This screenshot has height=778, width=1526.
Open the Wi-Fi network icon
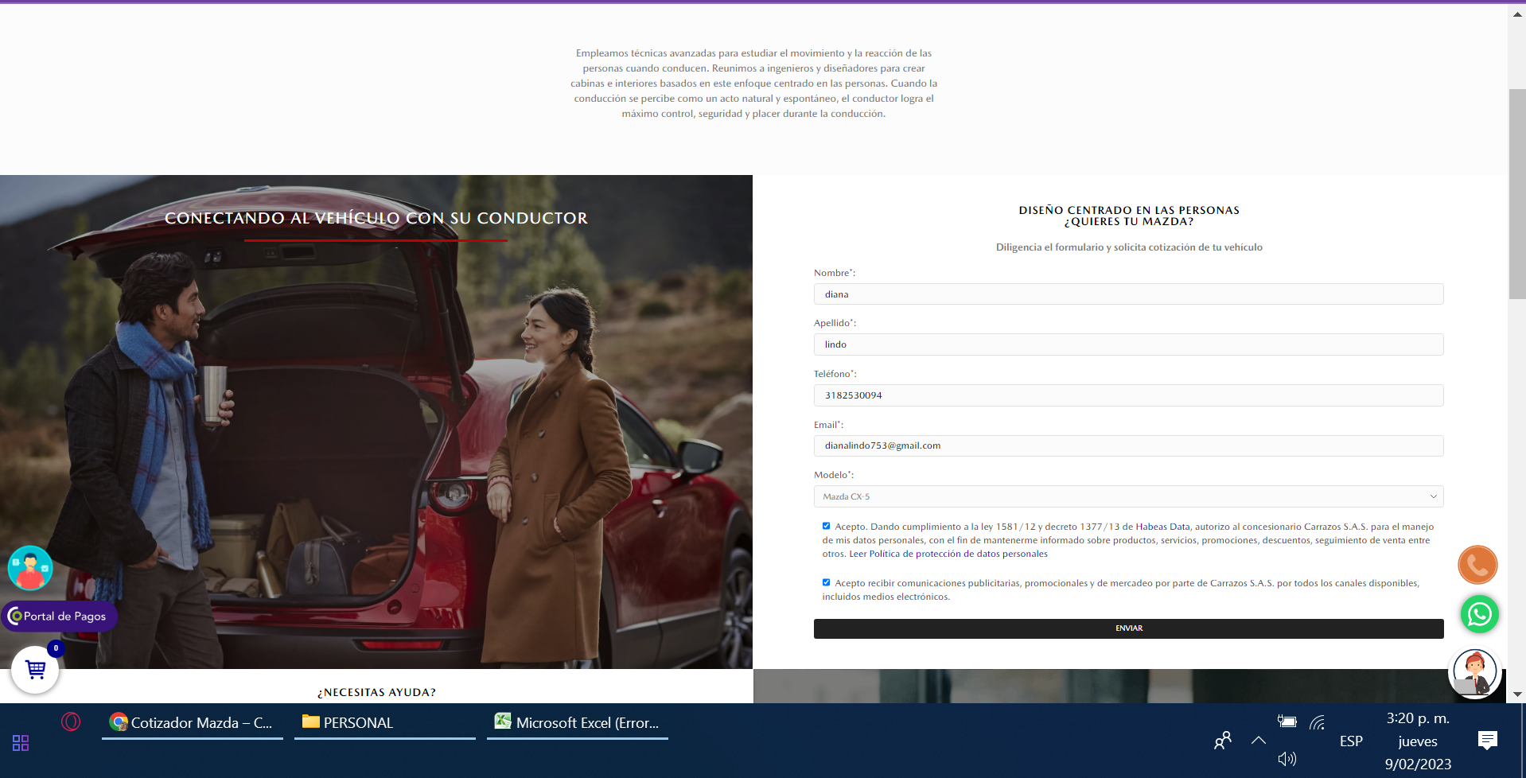point(1318,722)
